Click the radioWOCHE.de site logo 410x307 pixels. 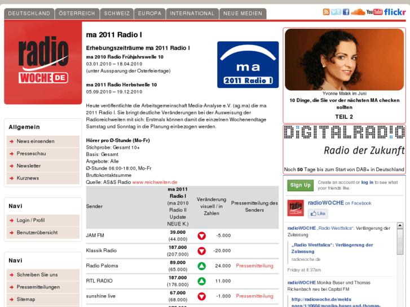43,63
